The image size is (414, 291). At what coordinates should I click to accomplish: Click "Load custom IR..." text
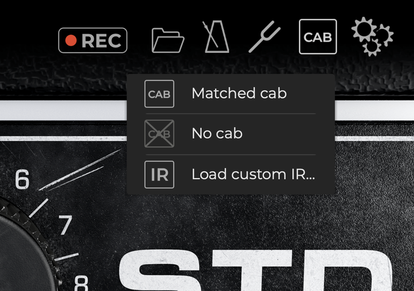click(x=253, y=174)
